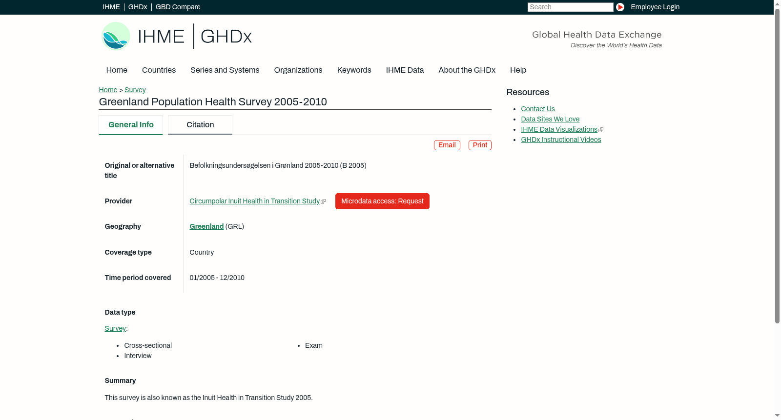Click Microdata access: Request button
Image resolution: width=781 pixels, height=420 pixels.
tap(382, 201)
